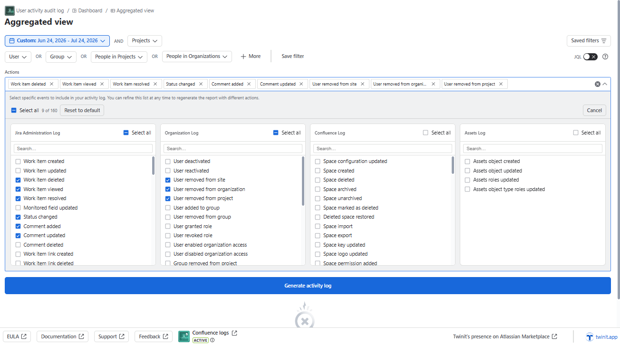
Task: Open Twinit's presence on Atlassian Marketplace link
Action: coord(505,336)
